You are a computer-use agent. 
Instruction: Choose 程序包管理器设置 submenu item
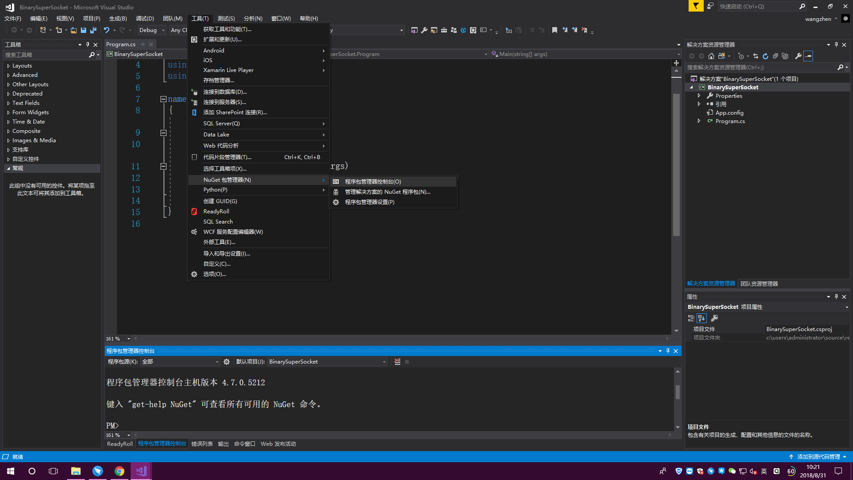(x=394, y=202)
